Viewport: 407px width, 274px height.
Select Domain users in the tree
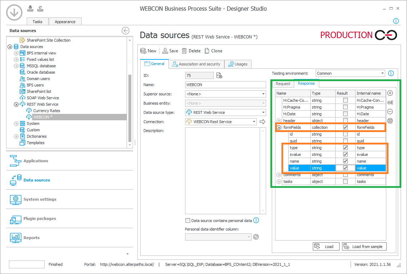coord(38,79)
